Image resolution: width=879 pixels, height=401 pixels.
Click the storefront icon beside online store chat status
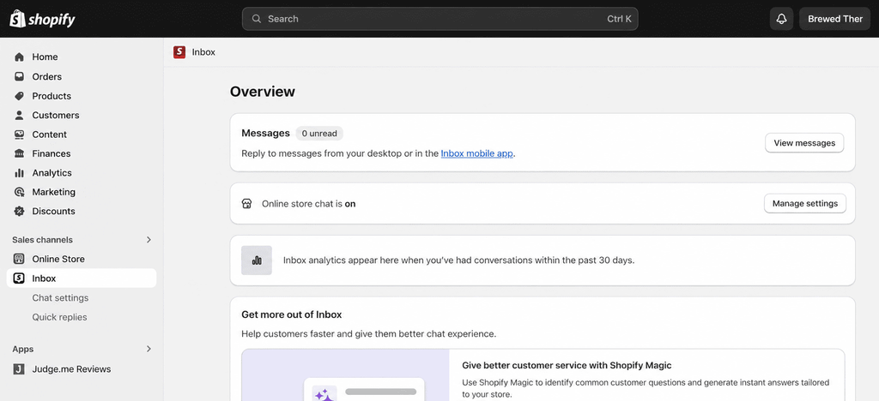[x=246, y=204]
